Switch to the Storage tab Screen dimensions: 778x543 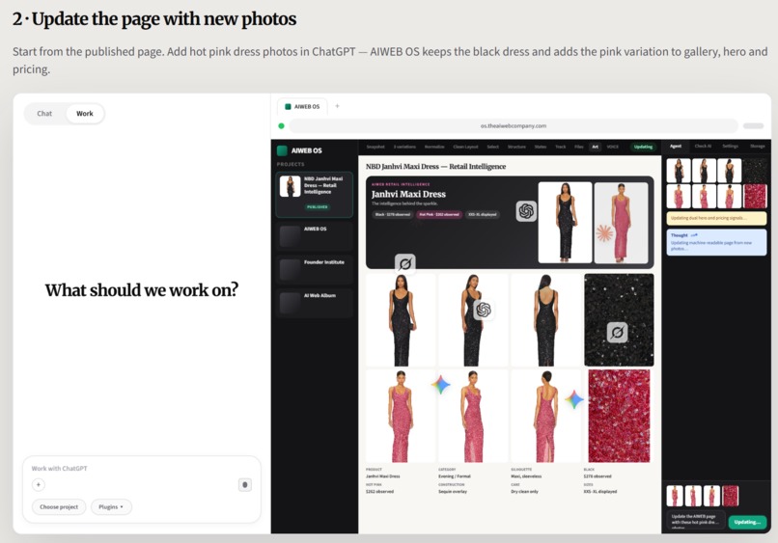click(757, 147)
